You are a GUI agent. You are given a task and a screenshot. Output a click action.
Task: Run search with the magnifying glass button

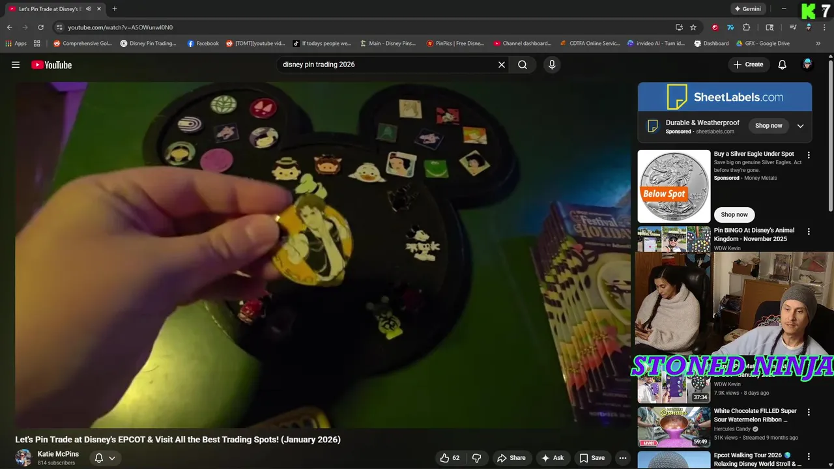(523, 64)
